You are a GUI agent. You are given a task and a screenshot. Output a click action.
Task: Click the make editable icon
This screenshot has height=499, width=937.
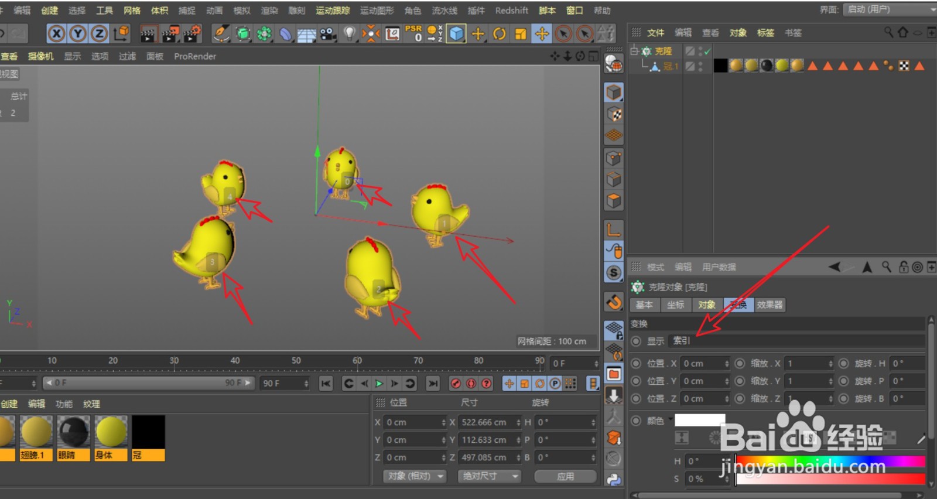coord(613,63)
